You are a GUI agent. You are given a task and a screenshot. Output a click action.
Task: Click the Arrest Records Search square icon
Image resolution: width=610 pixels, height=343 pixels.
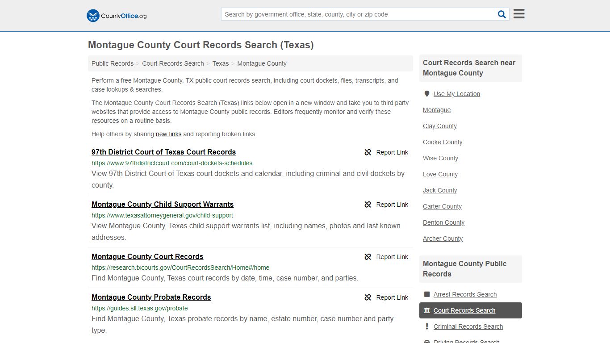click(x=427, y=294)
